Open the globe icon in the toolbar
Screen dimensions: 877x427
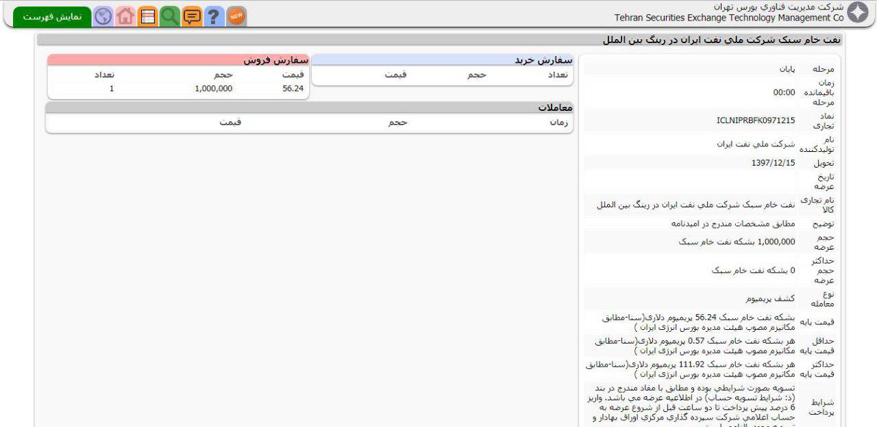click(x=103, y=16)
